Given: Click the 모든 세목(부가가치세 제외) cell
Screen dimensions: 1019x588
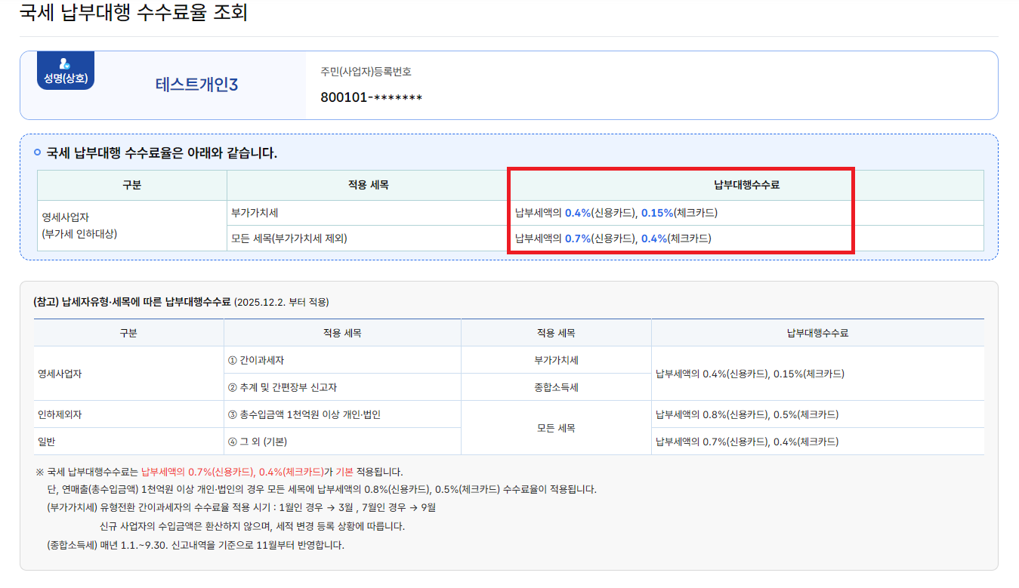Looking at the screenshot, I should (368, 239).
